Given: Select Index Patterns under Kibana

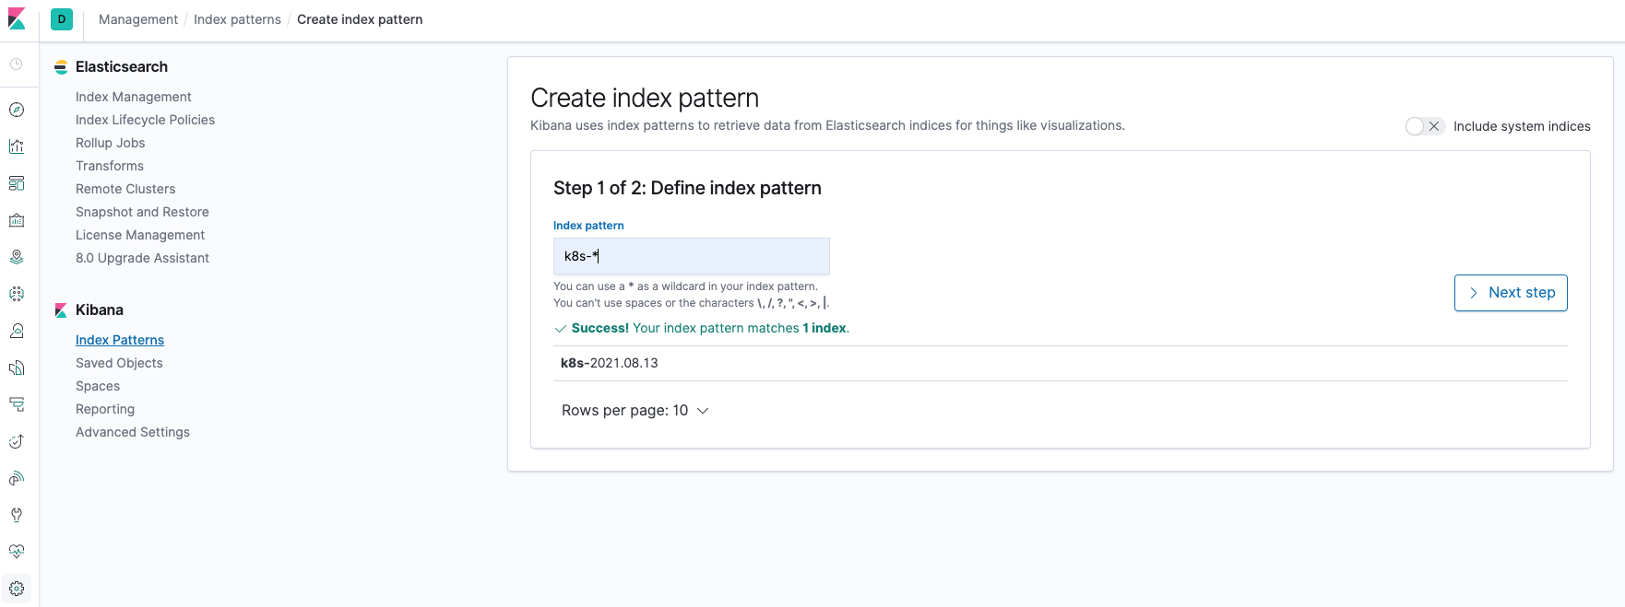Looking at the screenshot, I should (x=120, y=340).
